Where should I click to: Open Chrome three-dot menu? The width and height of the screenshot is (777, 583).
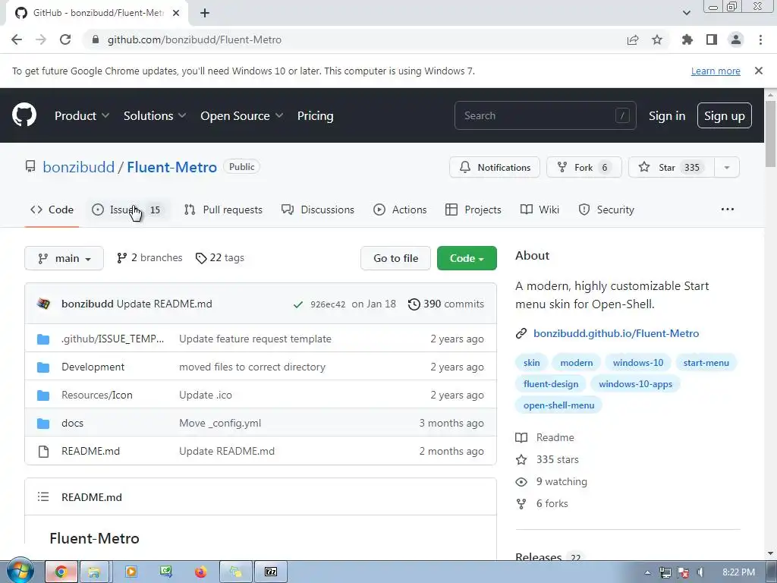tap(760, 39)
